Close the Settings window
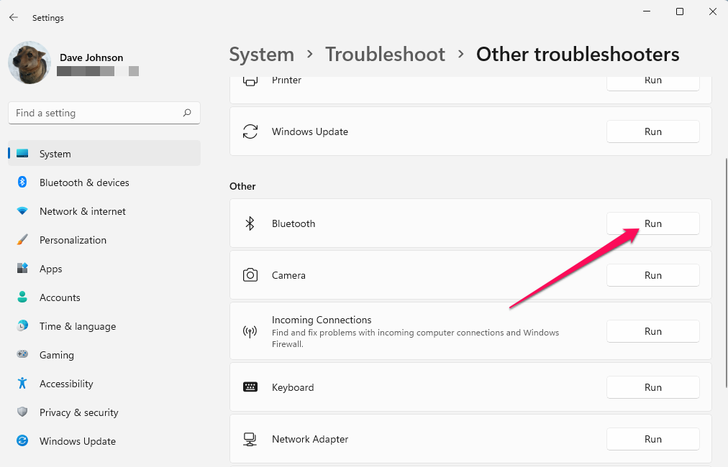Viewport: 728px width, 467px height. pos(713,11)
